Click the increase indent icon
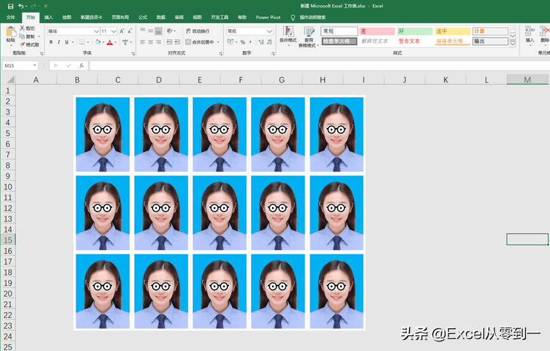Image resolution: width=550 pixels, height=351 pixels. point(177,42)
